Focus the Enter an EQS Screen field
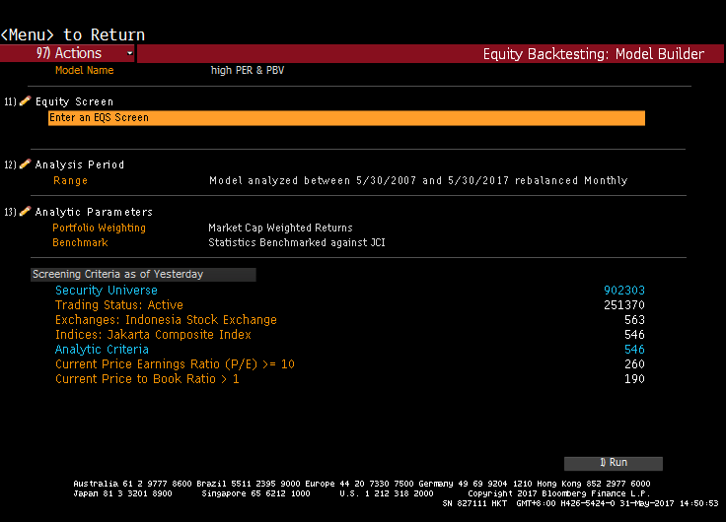The height and width of the screenshot is (522, 726). pyautogui.click(x=346, y=118)
